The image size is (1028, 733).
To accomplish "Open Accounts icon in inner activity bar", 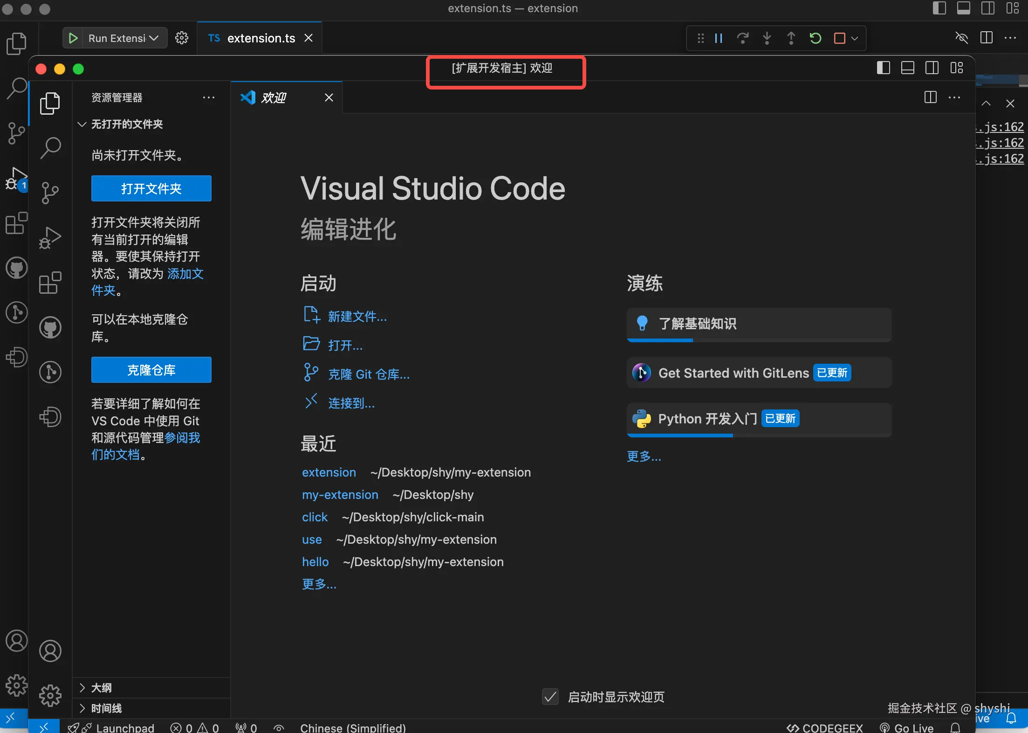I will coord(50,651).
